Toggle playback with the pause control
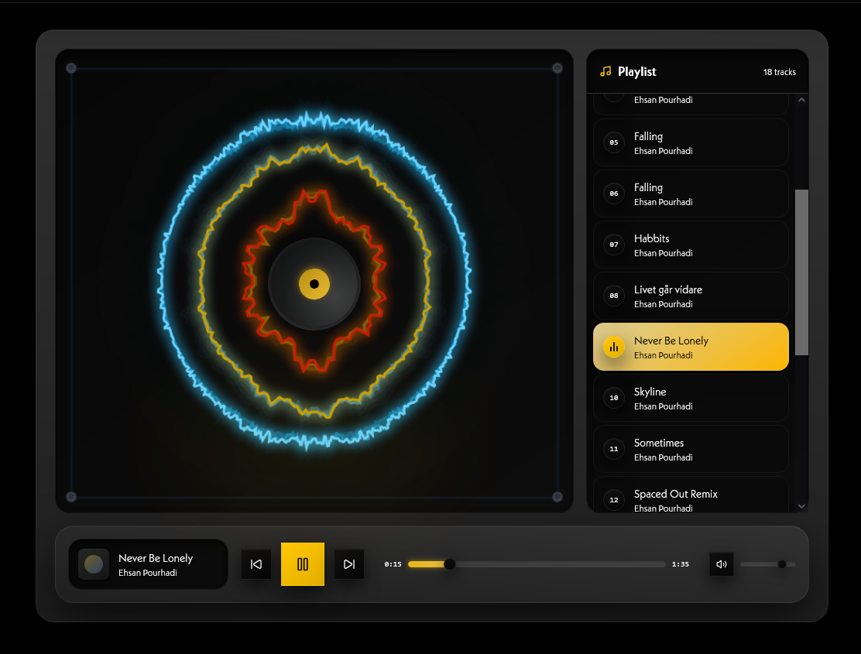The image size is (861, 654). [x=302, y=564]
